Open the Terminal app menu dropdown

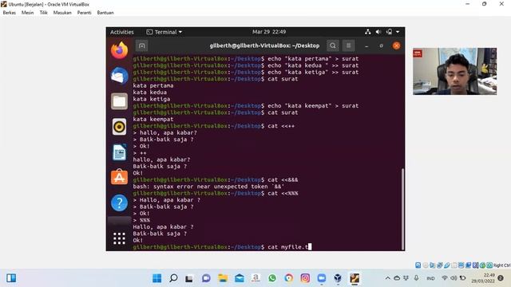164,32
